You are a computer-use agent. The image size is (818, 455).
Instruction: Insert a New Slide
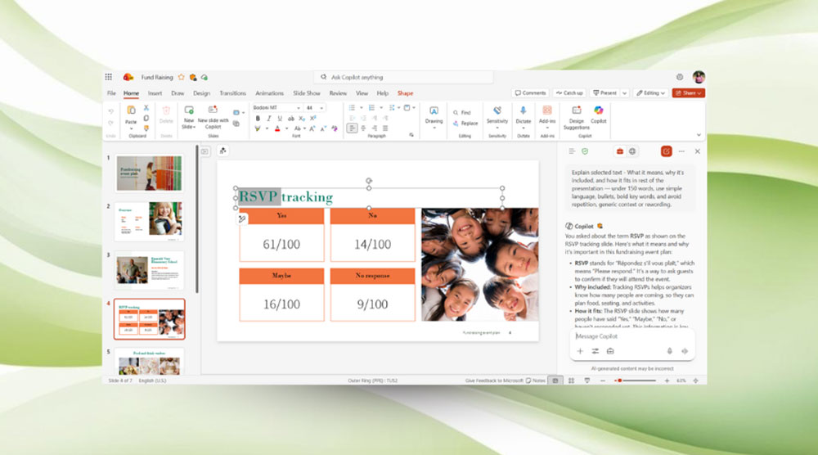189,117
